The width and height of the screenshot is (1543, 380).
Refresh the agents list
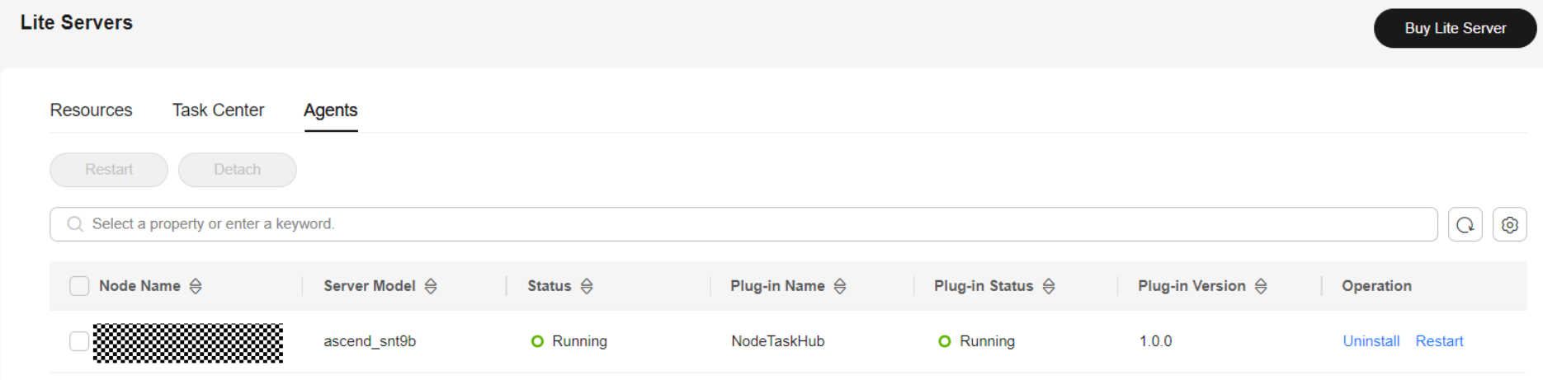tap(1465, 224)
